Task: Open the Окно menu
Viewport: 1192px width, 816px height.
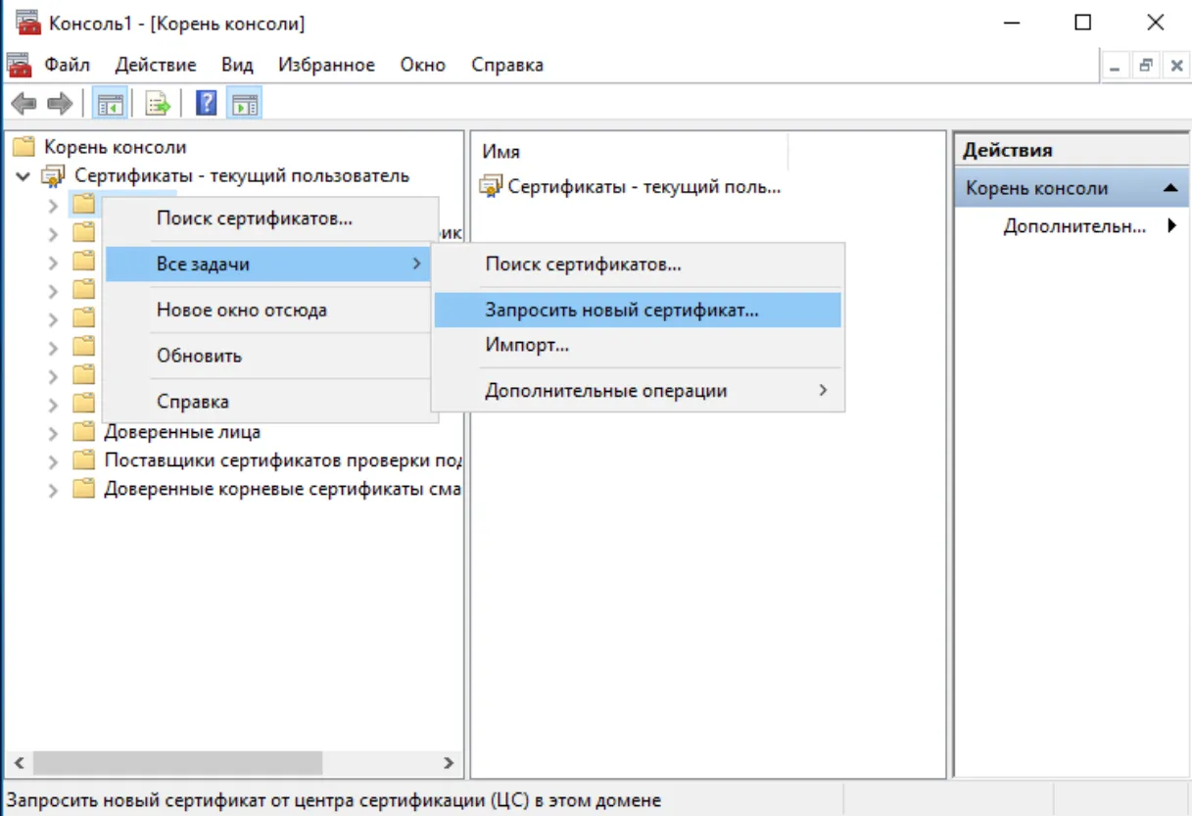Action: tap(423, 65)
